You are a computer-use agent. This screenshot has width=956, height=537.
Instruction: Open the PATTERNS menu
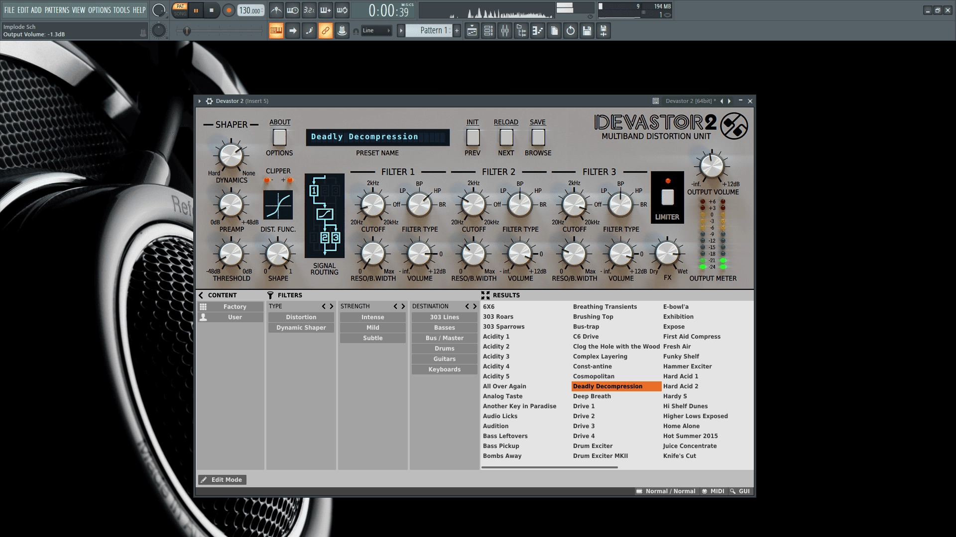pos(57,10)
